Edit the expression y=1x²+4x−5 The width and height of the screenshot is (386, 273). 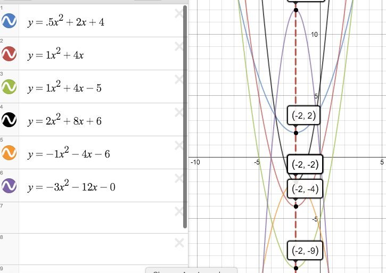pyautogui.click(x=64, y=87)
